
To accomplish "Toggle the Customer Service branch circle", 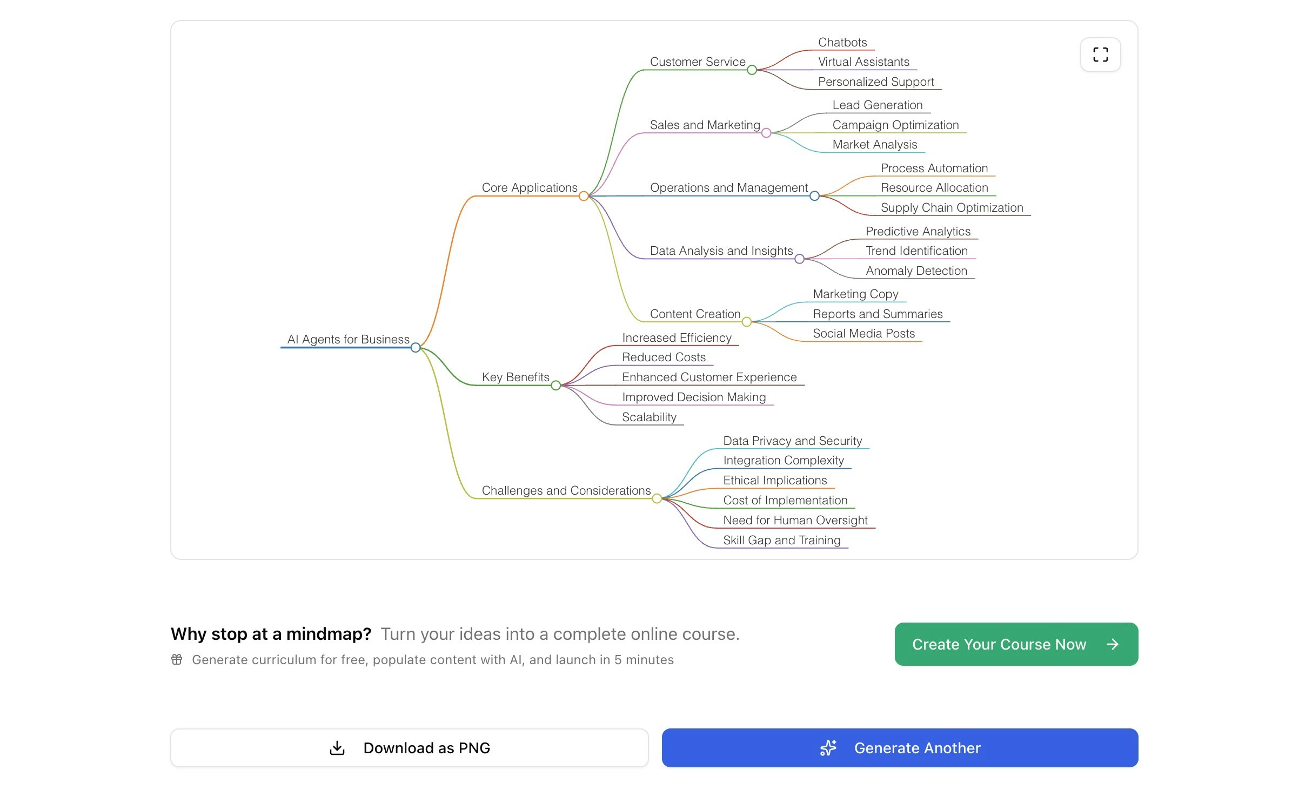I will point(752,70).
